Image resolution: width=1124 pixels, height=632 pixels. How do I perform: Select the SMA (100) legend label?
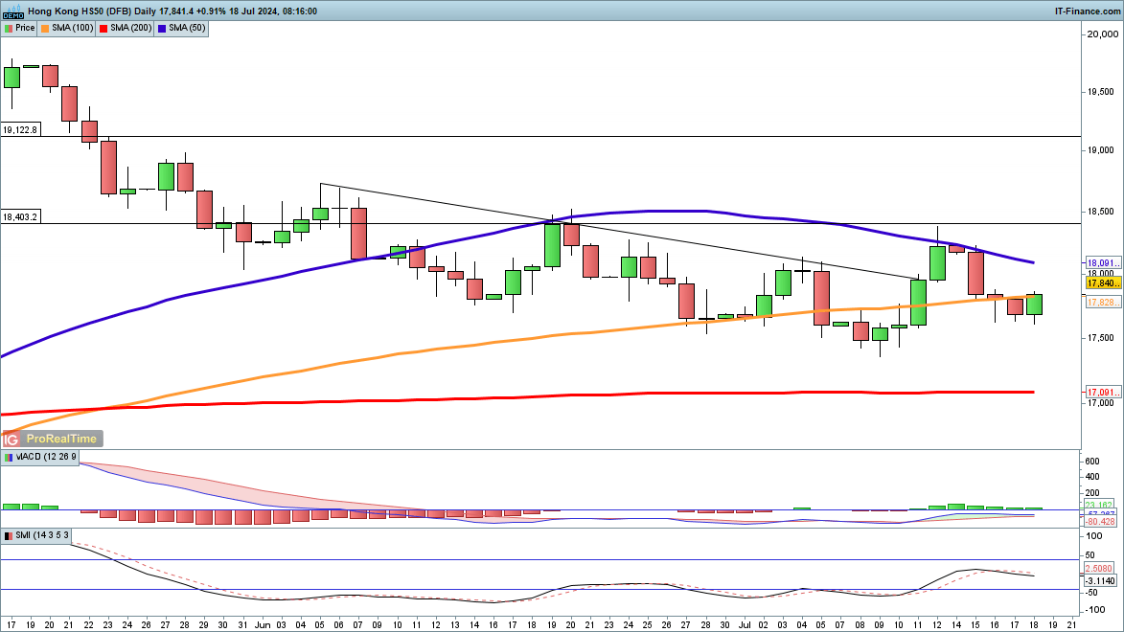pyautogui.click(x=72, y=28)
